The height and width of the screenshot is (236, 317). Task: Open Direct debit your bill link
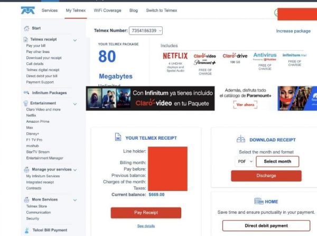pyautogui.click(x=42, y=76)
